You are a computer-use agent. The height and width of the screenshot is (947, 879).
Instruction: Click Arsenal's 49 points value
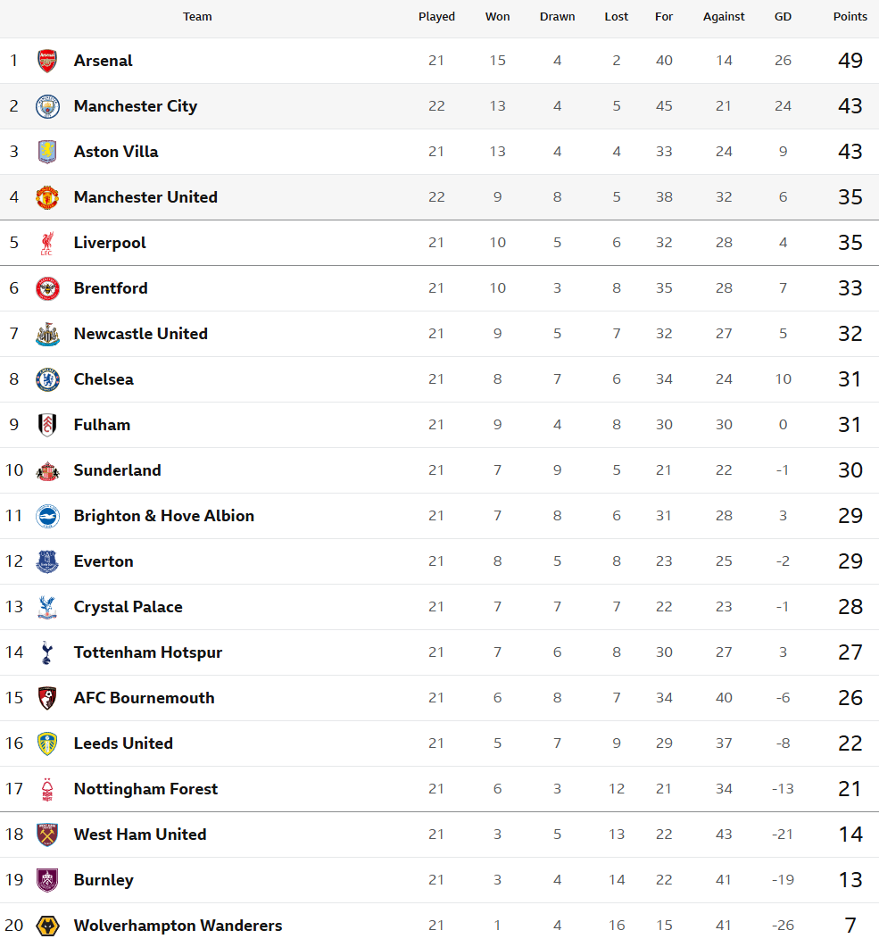pyautogui.click(x=850, y=61)
